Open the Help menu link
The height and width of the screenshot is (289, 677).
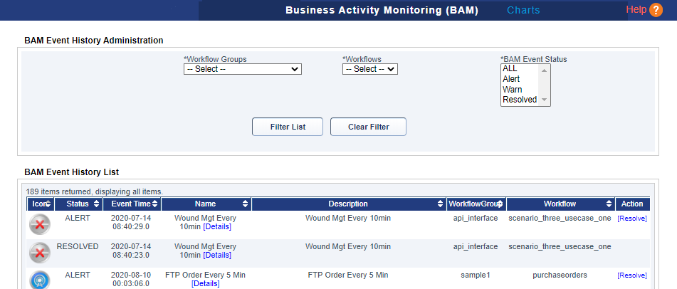[x=636, y=10]
